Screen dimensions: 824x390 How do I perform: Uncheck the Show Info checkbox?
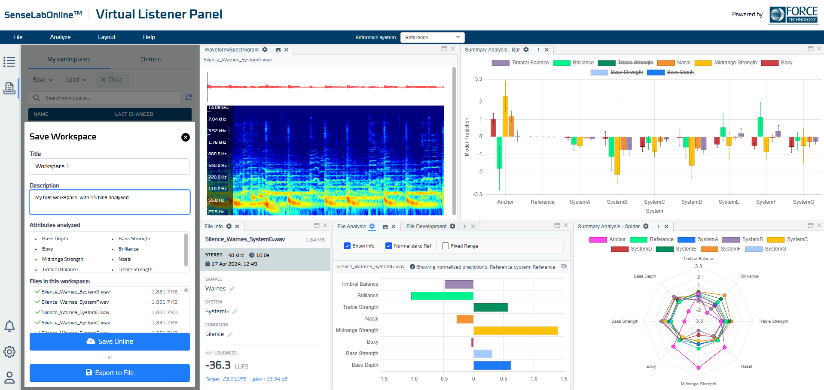click(347, 246)
